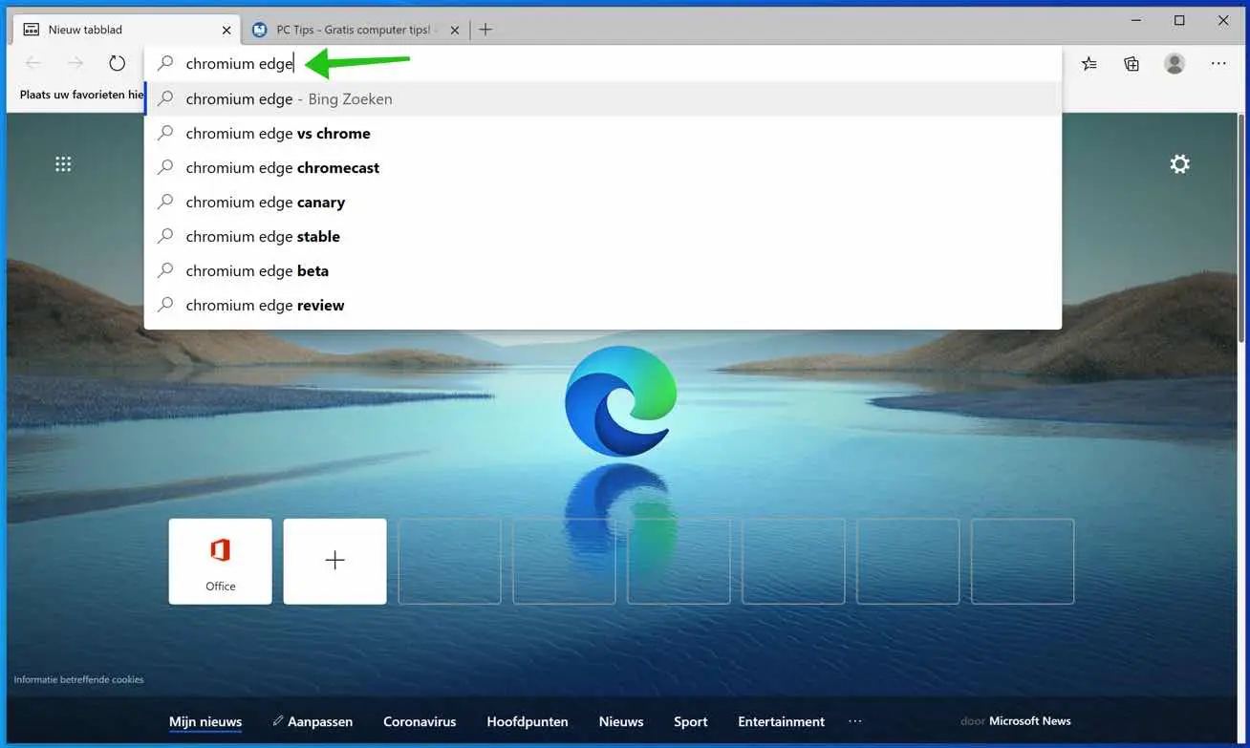The height and width of the screenshot is (748, 1250).
Task: Switch to the PC Tips tab
Action: coord(356,31)
